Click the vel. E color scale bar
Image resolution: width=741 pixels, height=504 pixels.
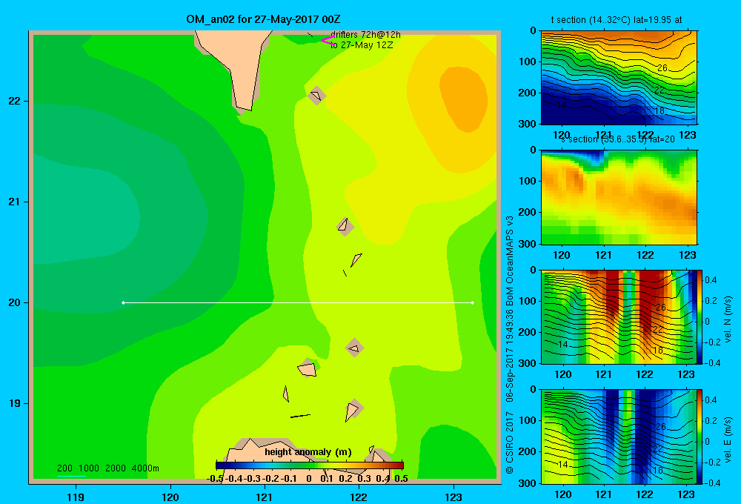tap(700, 437)
